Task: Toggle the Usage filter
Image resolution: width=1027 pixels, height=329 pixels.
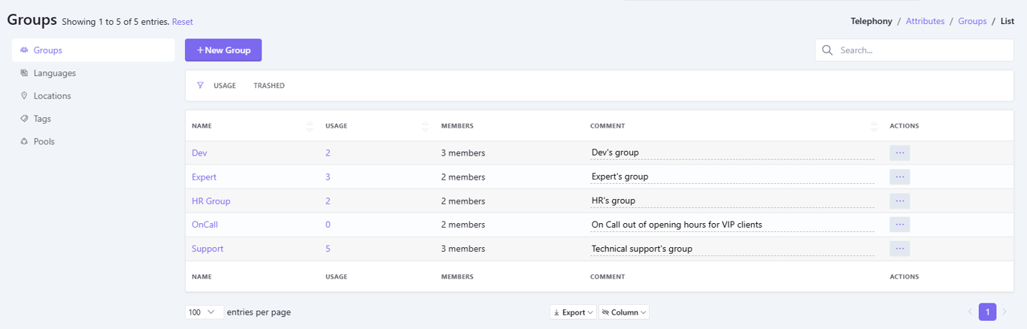Action: point(224,86)
